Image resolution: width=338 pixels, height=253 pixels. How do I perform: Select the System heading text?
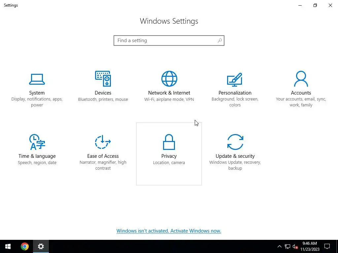[37, 93]
